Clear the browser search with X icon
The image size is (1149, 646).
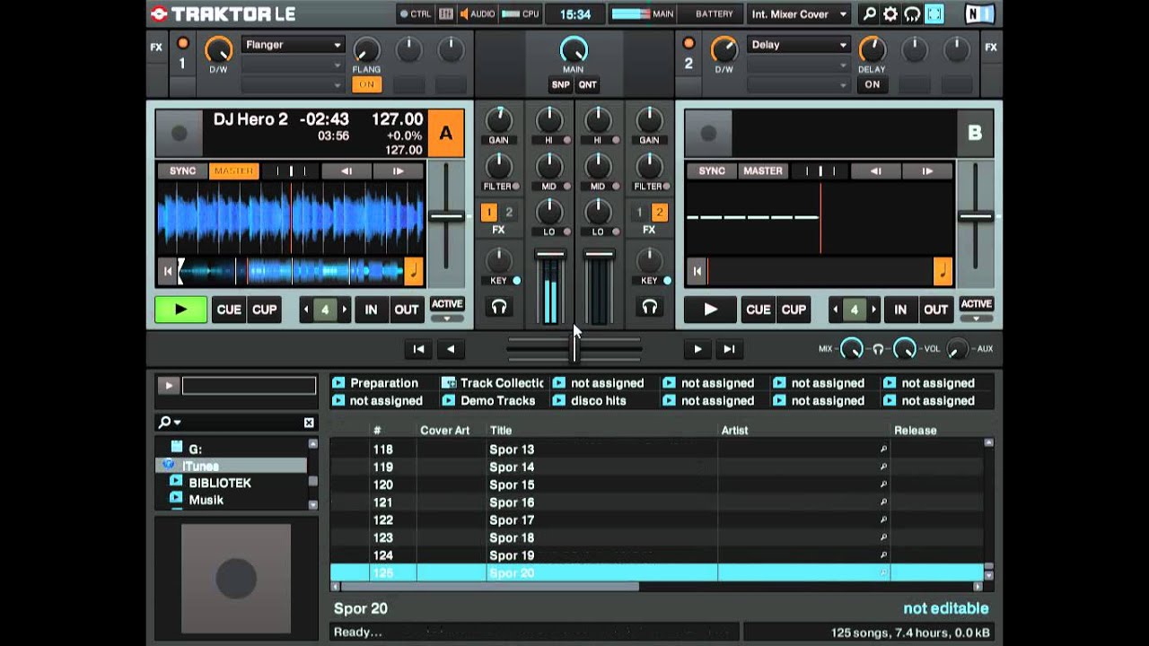309,423
